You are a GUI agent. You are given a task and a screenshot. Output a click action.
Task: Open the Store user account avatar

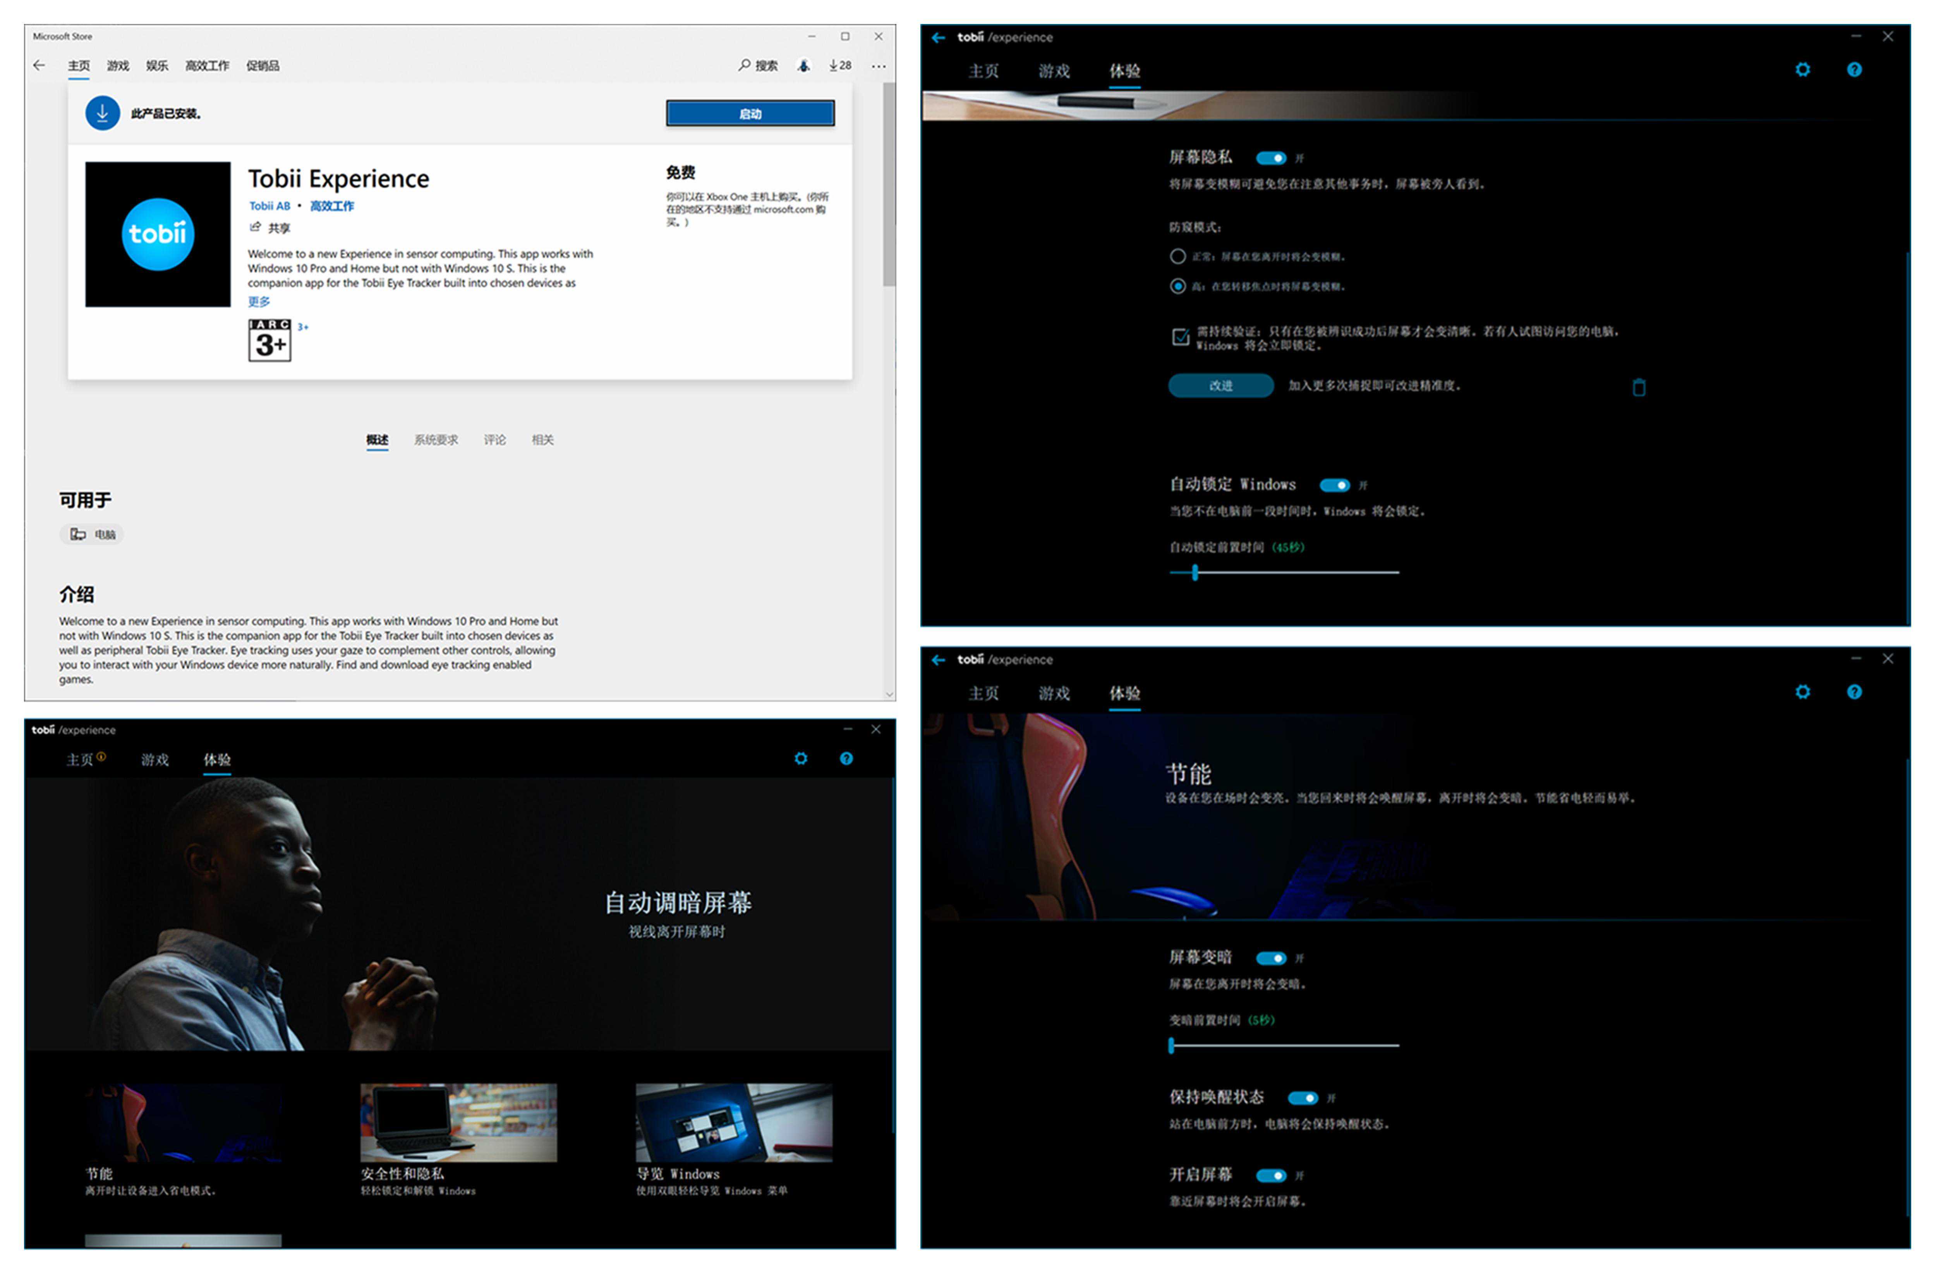804,65
